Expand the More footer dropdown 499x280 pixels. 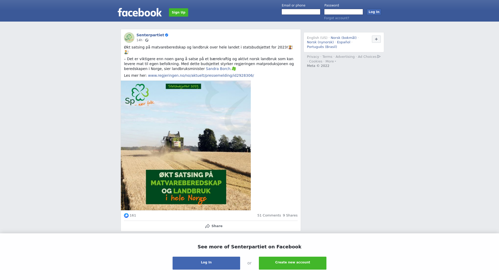pyautogui.click(x=331, y=61)
